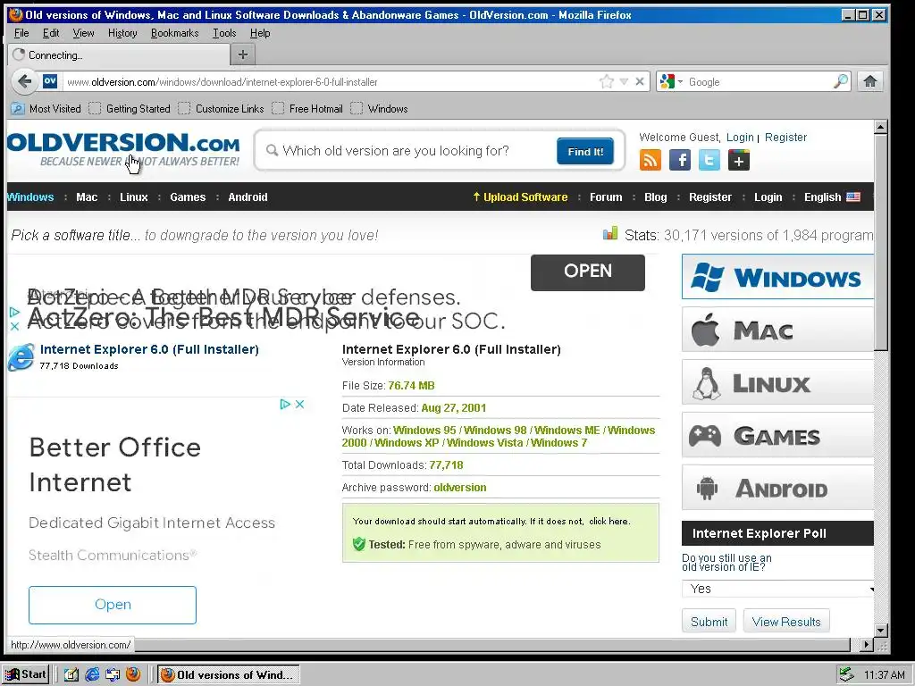Open the Forum nav link

[x=606, y=197]
